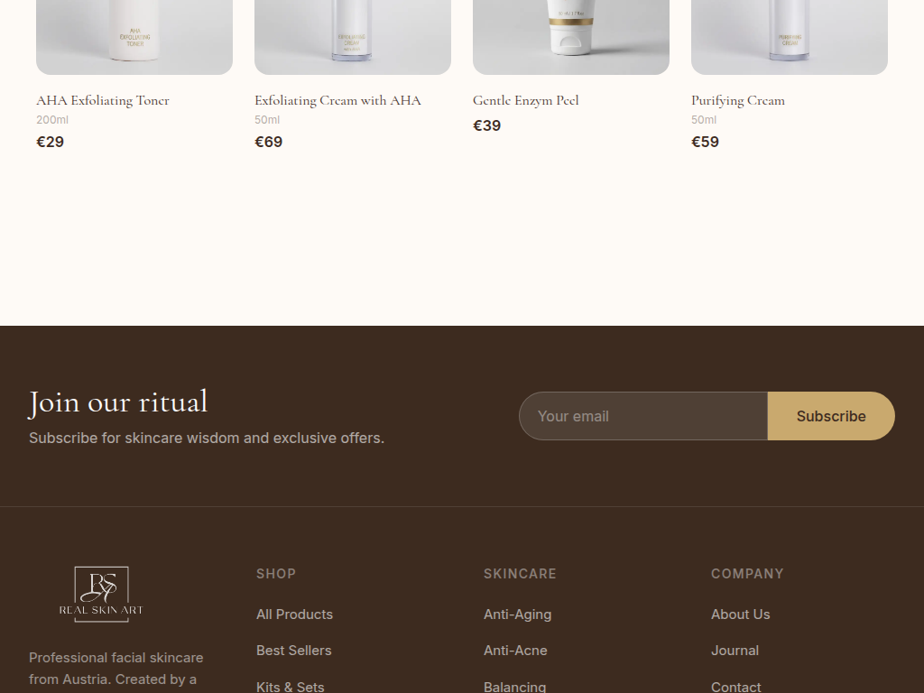The image size is (924, 693).
Task: View the Gentle Enzym Peel product image
Action: (571, 37)
